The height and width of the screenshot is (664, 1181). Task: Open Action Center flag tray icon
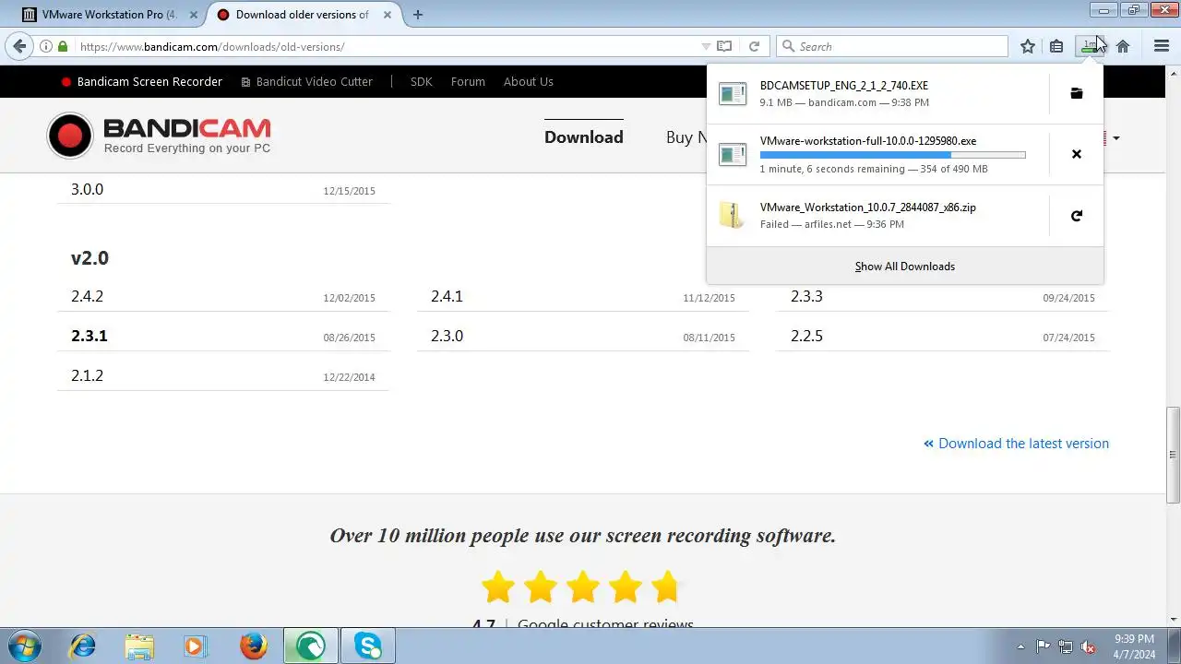point(1044,646)
